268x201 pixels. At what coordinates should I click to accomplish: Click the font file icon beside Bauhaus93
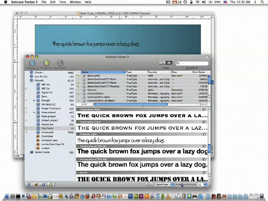click(x=84, y=76)
